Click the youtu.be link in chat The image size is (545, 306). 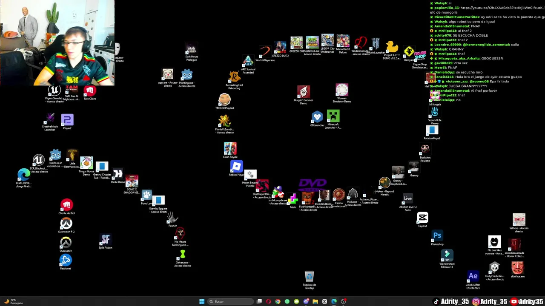point(503,8)
